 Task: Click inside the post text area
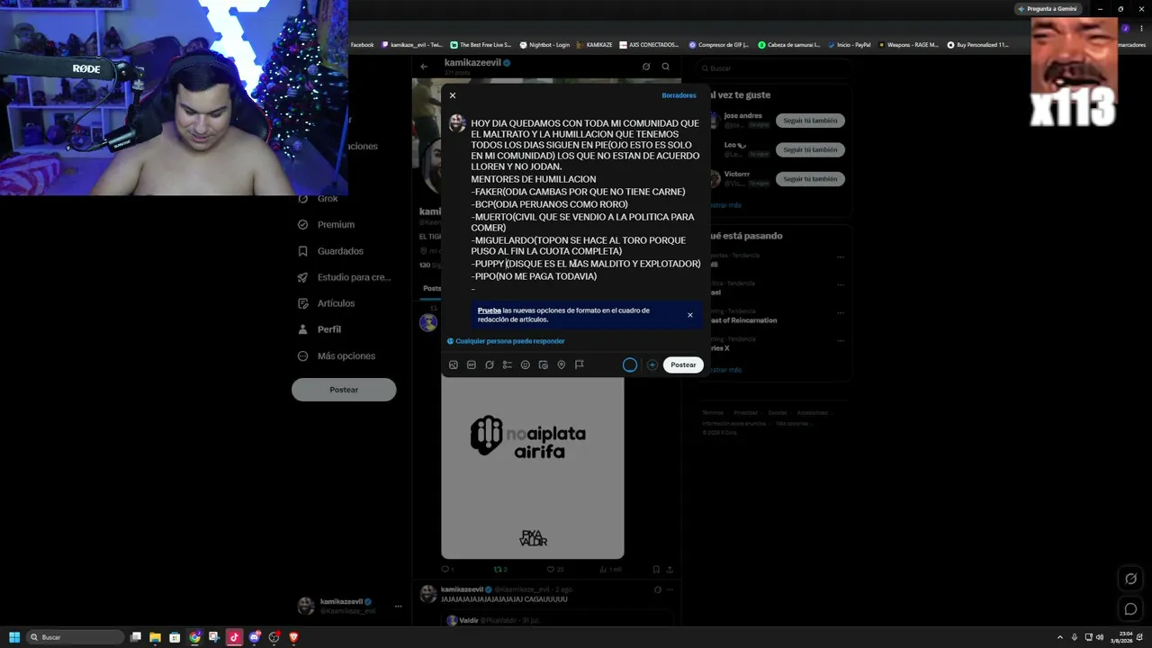(x=585, y=204)
